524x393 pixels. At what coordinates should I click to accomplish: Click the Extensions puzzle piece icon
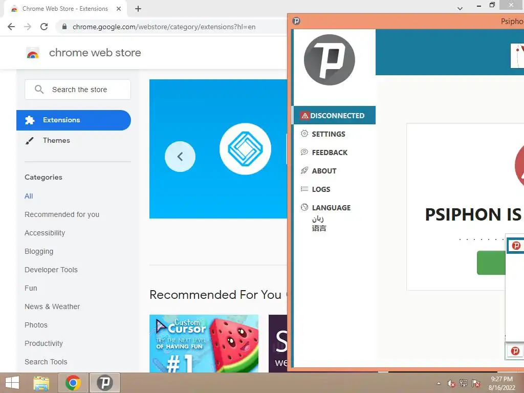(30, 120)
